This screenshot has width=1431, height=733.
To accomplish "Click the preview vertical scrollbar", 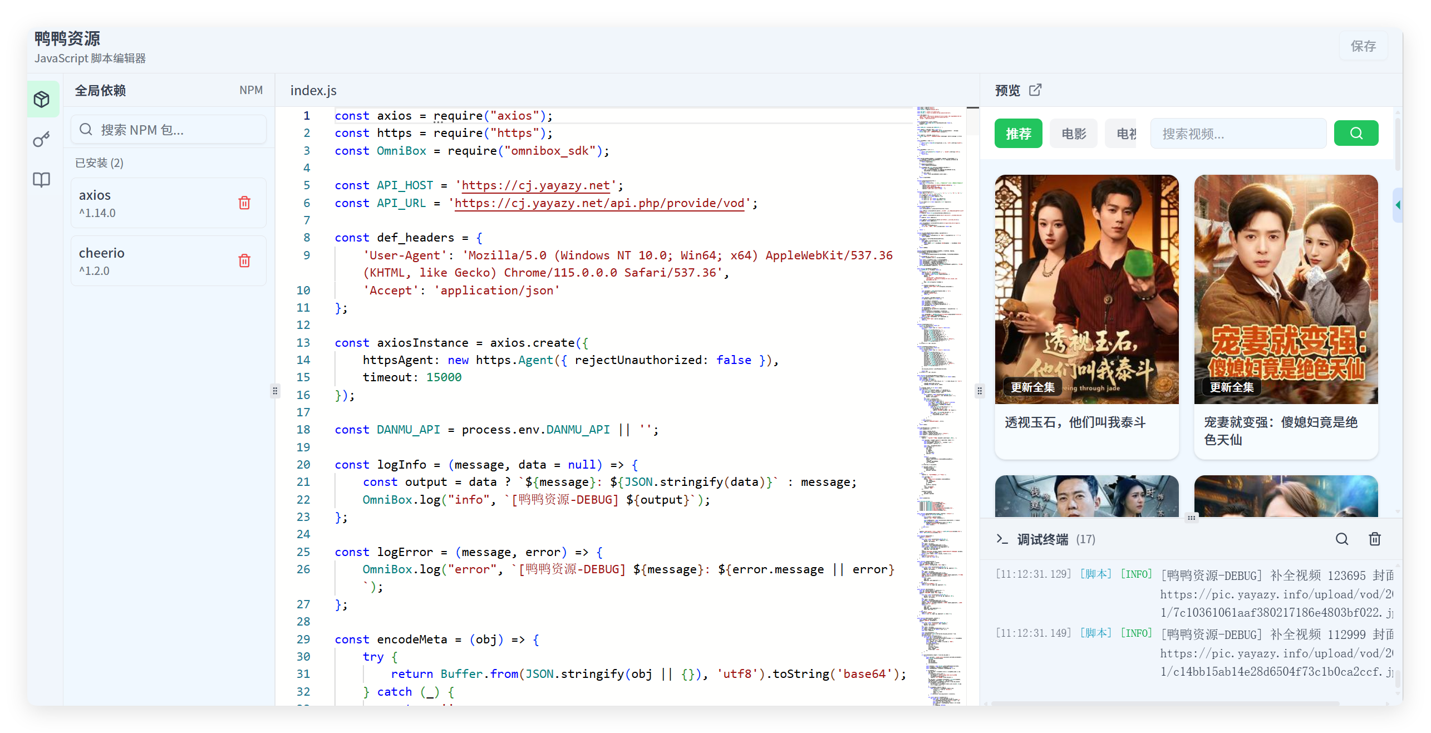I will (1398, 144).
